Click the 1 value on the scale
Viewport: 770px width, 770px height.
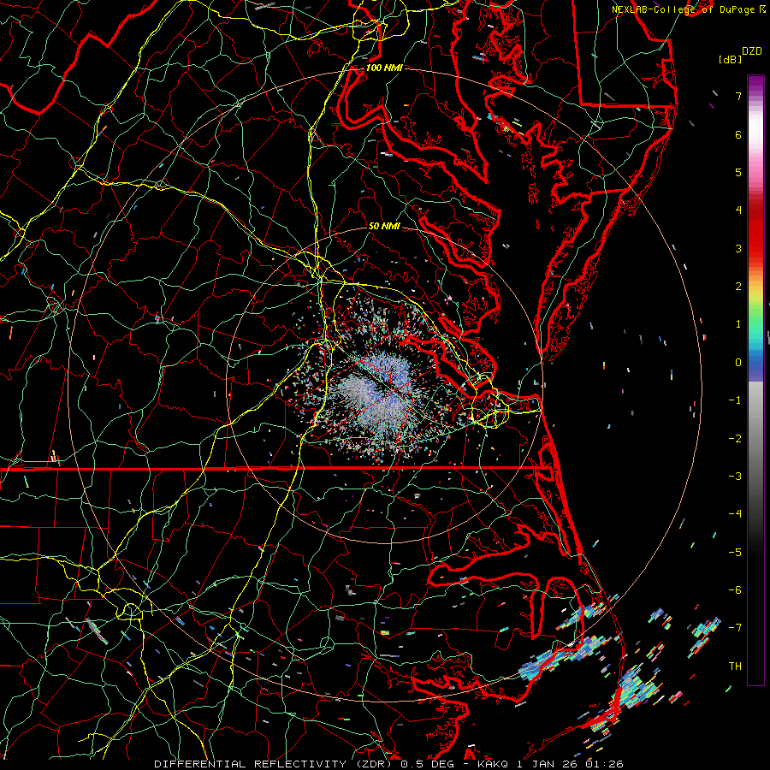738,324
